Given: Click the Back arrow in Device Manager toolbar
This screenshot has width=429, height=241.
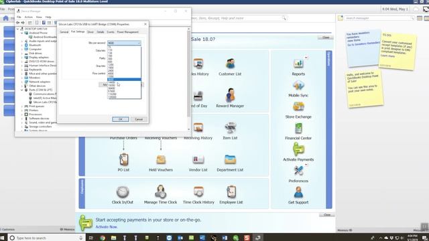Looking at the screenshot, I should coord(18,23).
